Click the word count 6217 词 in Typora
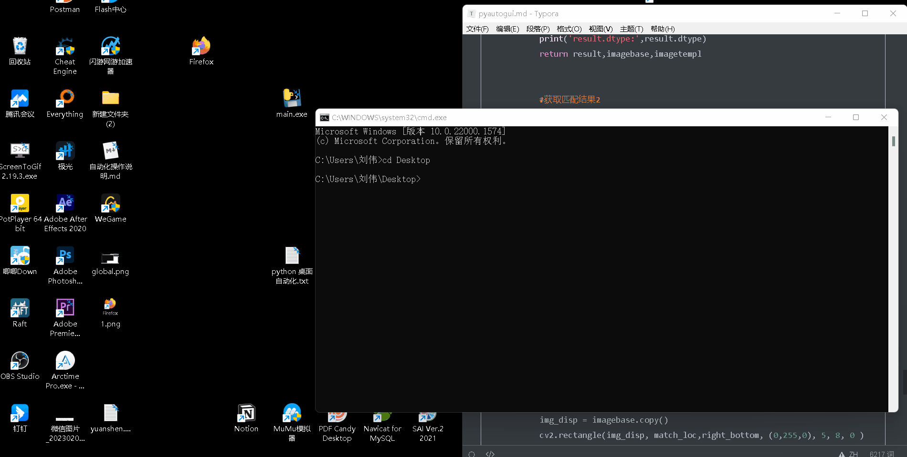 881,454
